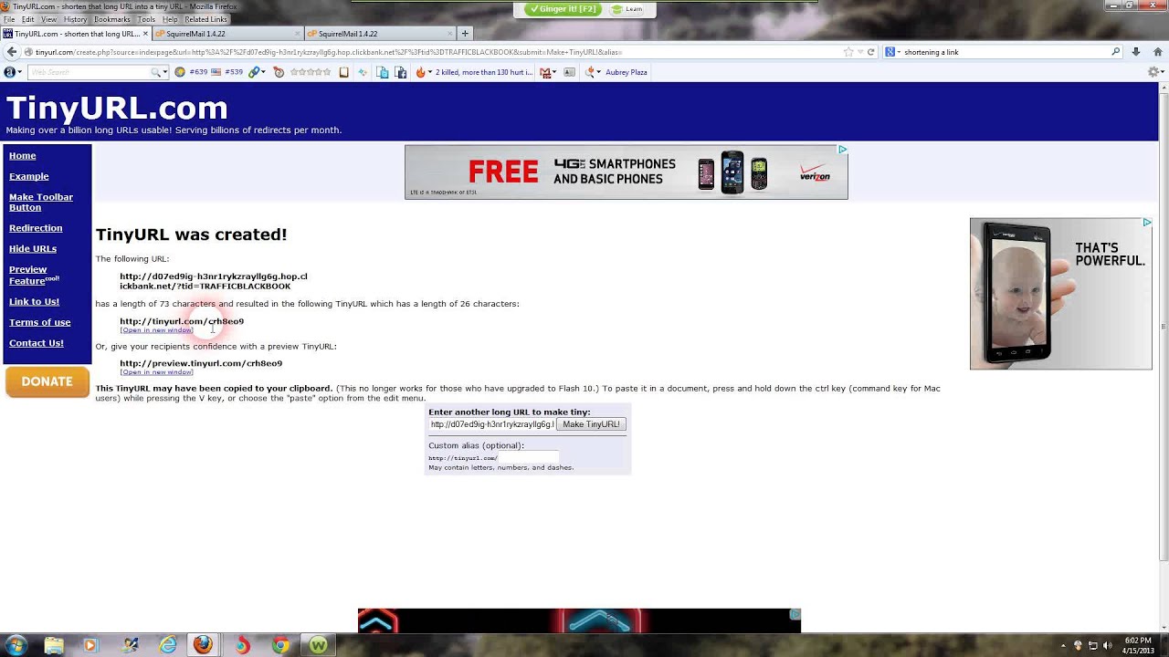This screenshot has height=657, width=1169.
Task: Open the Example sidebar link
Action: (29, 176)
